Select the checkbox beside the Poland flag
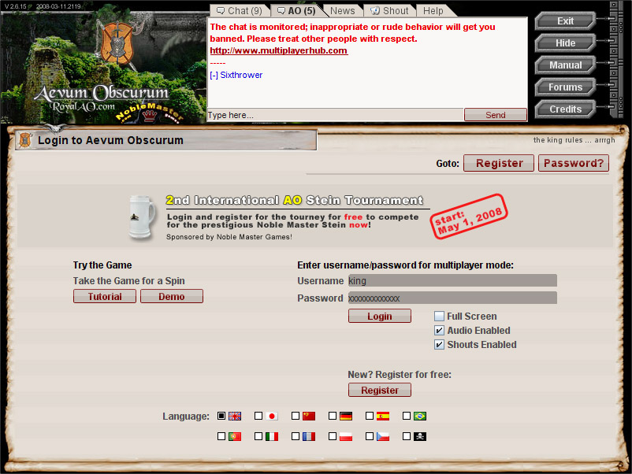This screenshot has height=474, width=632. [333, 436]
